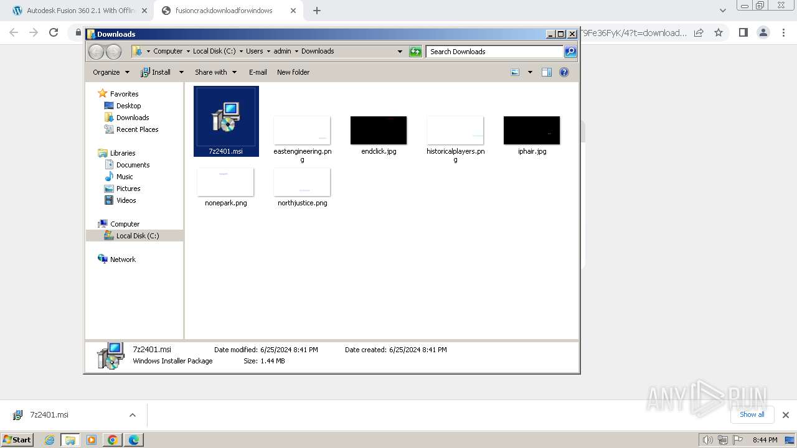Image resolution: width=797 pixels, height=448 pixels.
Task: Open Documents library
Action: coord(133,165)
